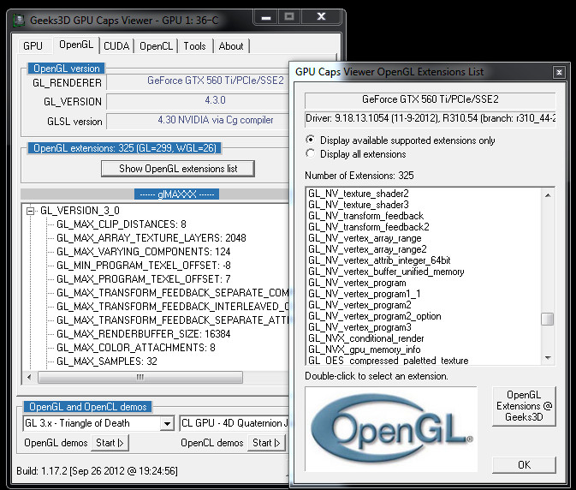576x490 pixels.
Task: Select GL_MAX_COLOR_ATTACHMENTS: 8 tree item
Action: [136, 348]
